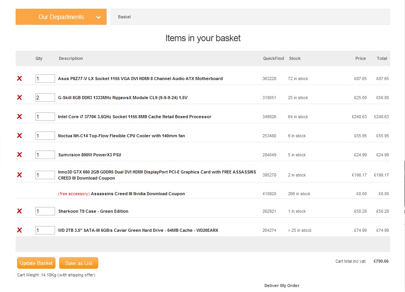Select QuickFind code 395278
This screenshot has height=292, width=405.
click(269, 175)
